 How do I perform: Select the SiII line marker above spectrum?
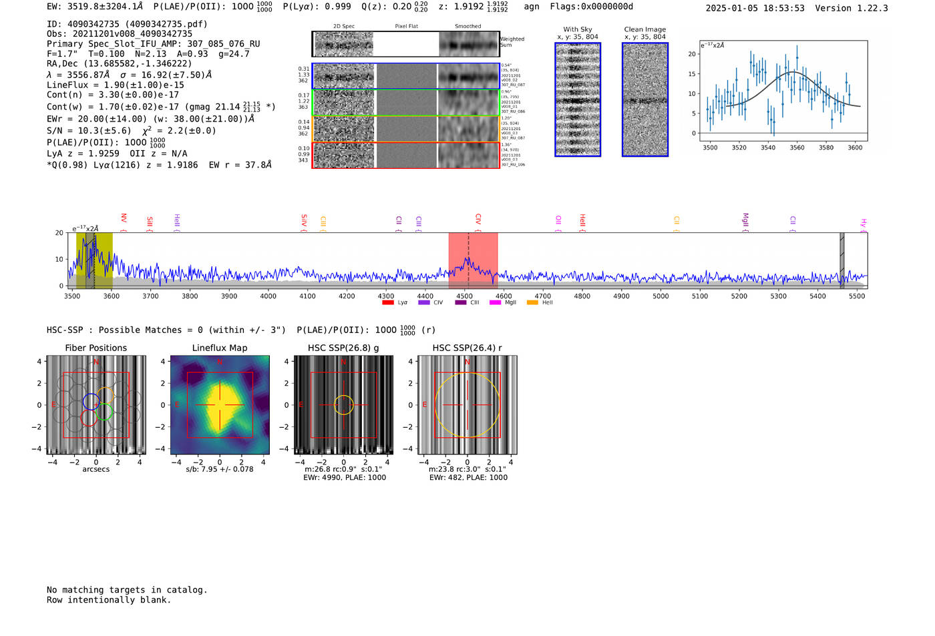pyautogui.click(x=150, y=222)
